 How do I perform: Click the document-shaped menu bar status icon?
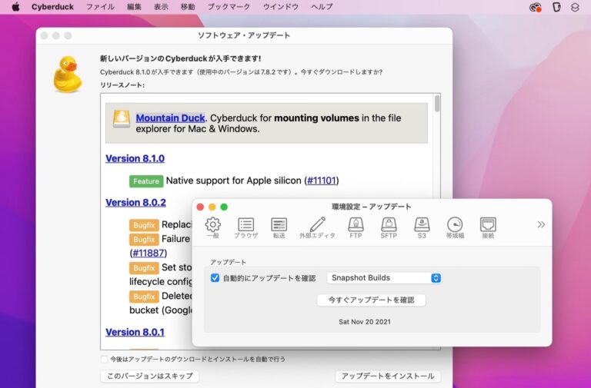pos(556,7)
